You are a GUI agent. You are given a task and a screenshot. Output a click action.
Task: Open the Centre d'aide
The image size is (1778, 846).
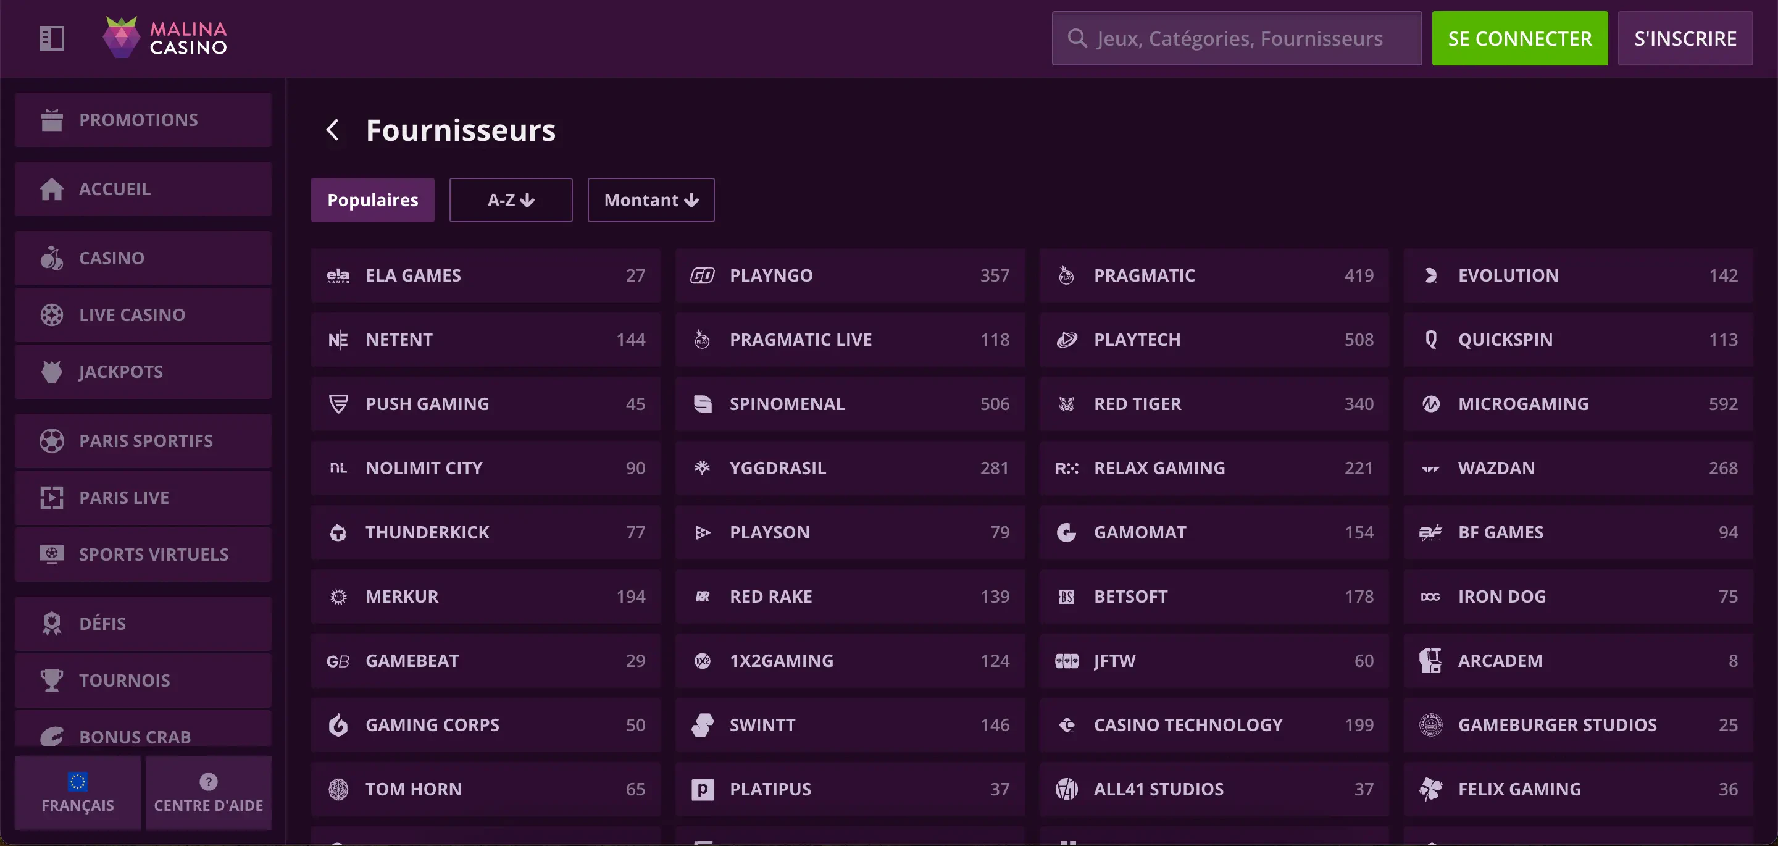pyautogui.click(x=209, y=792)
